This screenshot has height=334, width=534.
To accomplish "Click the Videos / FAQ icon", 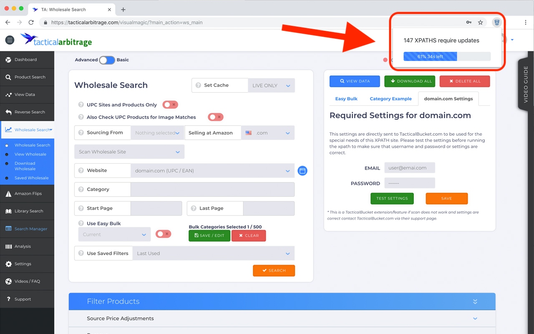I will point(8,281).
